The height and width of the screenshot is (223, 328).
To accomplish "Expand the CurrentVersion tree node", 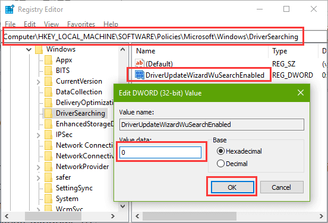I will tap(38, 82).
